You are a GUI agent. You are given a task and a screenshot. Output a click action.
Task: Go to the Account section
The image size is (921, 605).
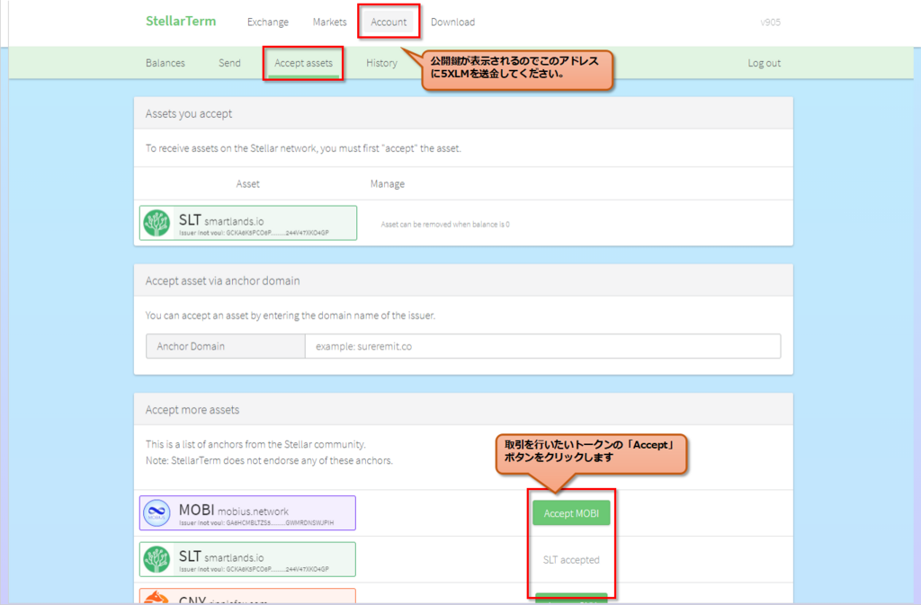coord(389,22)
